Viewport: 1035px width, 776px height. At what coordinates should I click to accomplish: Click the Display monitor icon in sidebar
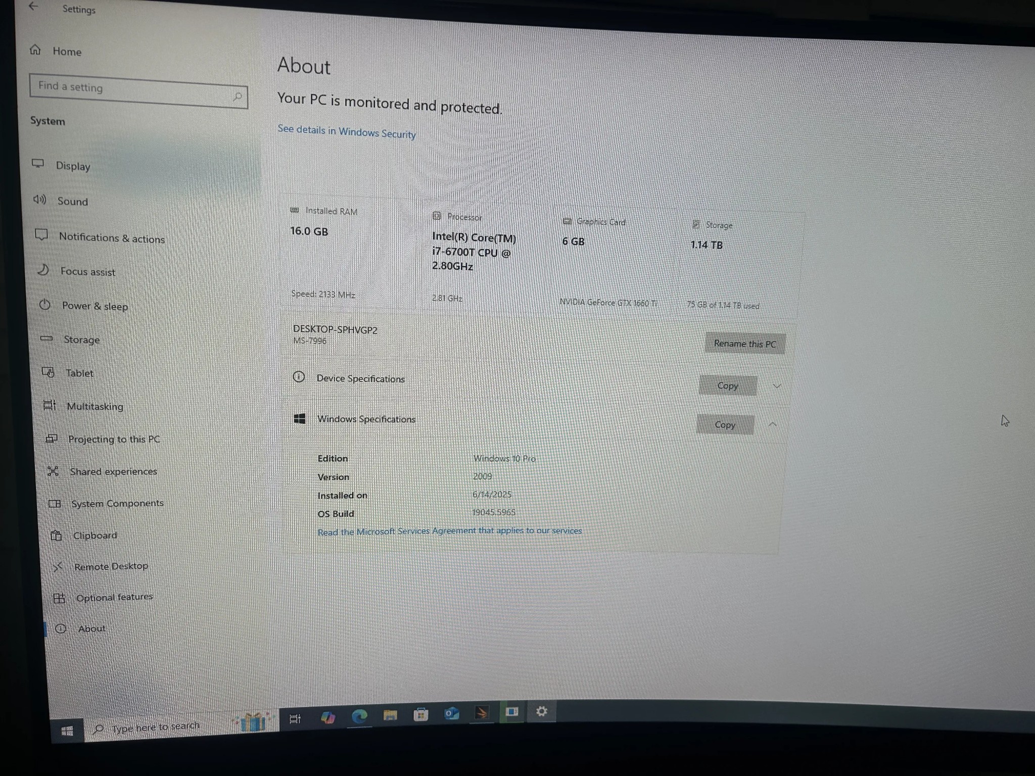click(x=38, y=164)
